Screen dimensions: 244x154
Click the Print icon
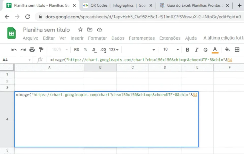pos(32,50)
